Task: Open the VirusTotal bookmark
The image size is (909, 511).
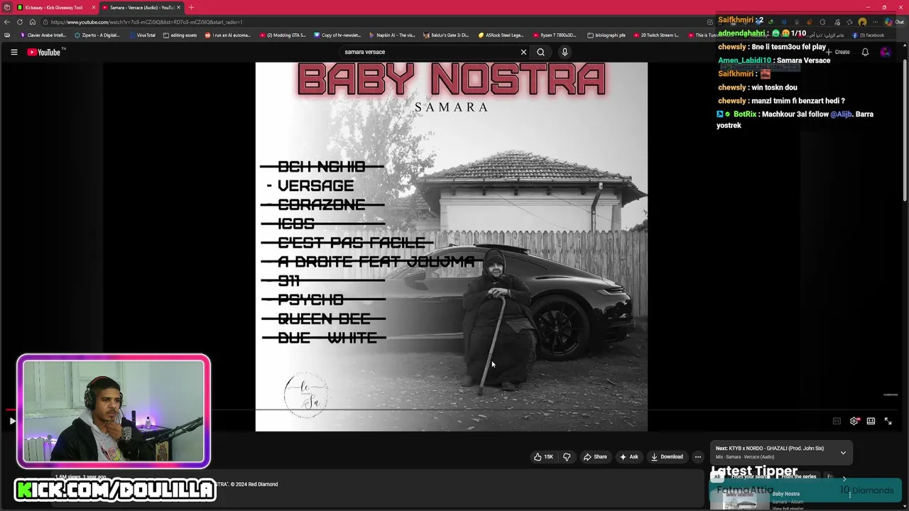Action: [142, 35]
